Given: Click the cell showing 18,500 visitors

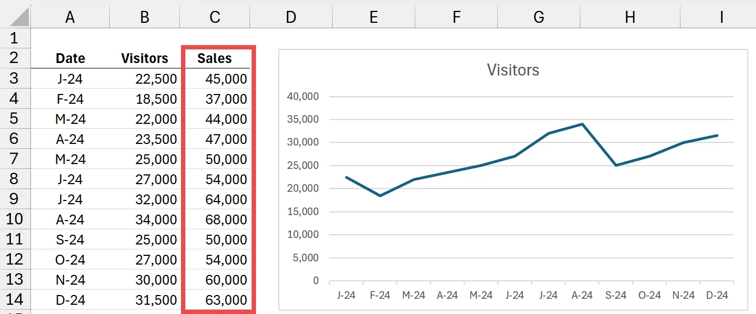Looking at the screenshot, I should click(145, 99).
